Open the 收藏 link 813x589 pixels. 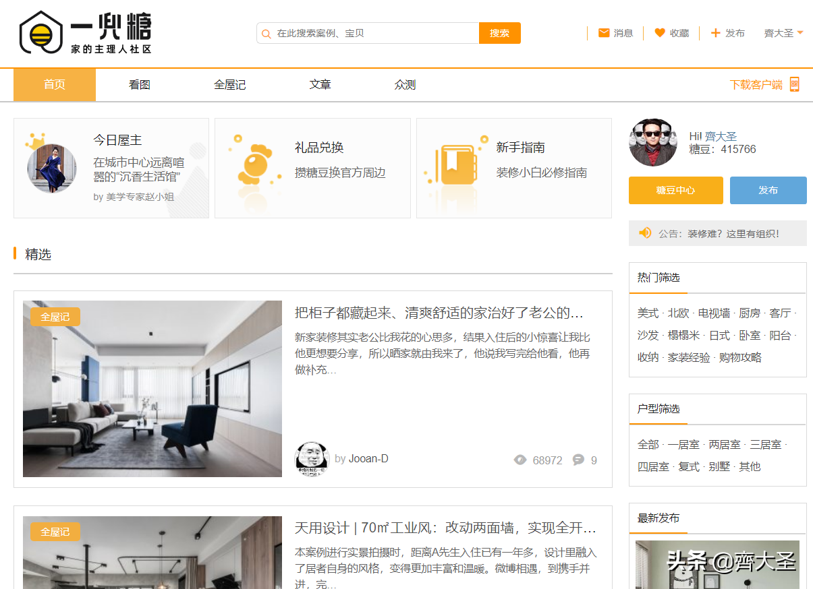[x=679, y=33]
